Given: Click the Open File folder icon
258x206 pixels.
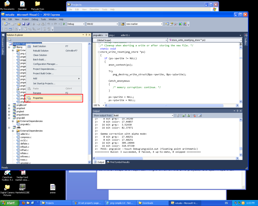Looking at the screenshot, I should coord(19,24).
